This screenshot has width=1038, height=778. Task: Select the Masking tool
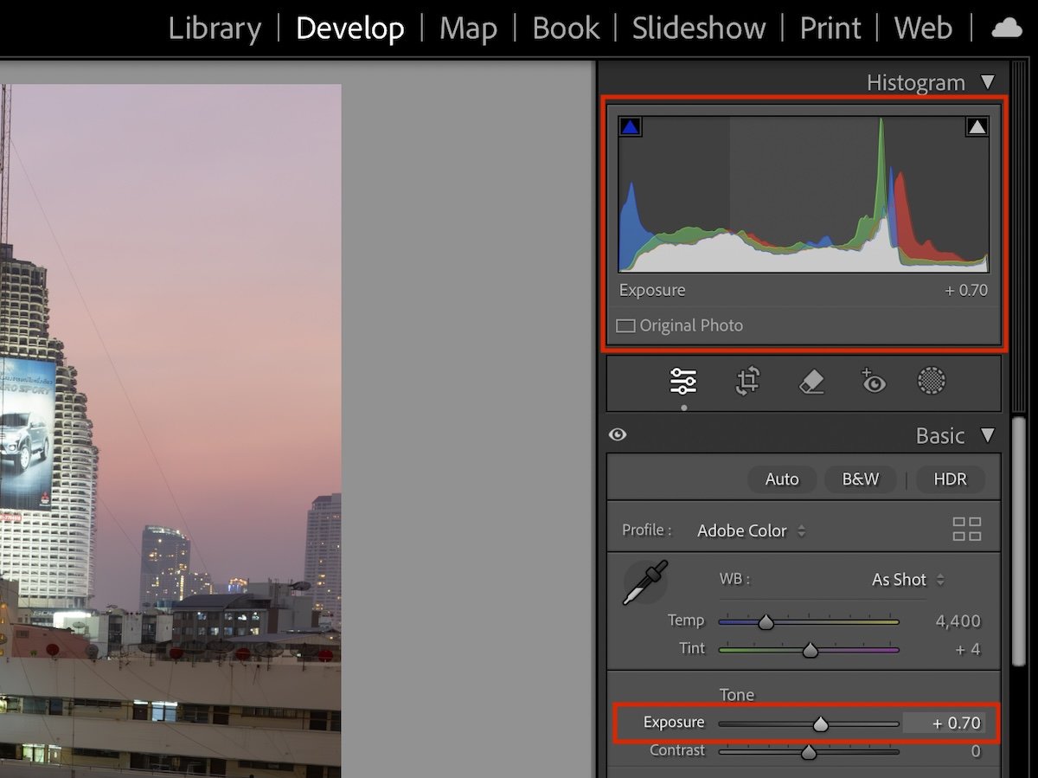[x=932, y=381]
